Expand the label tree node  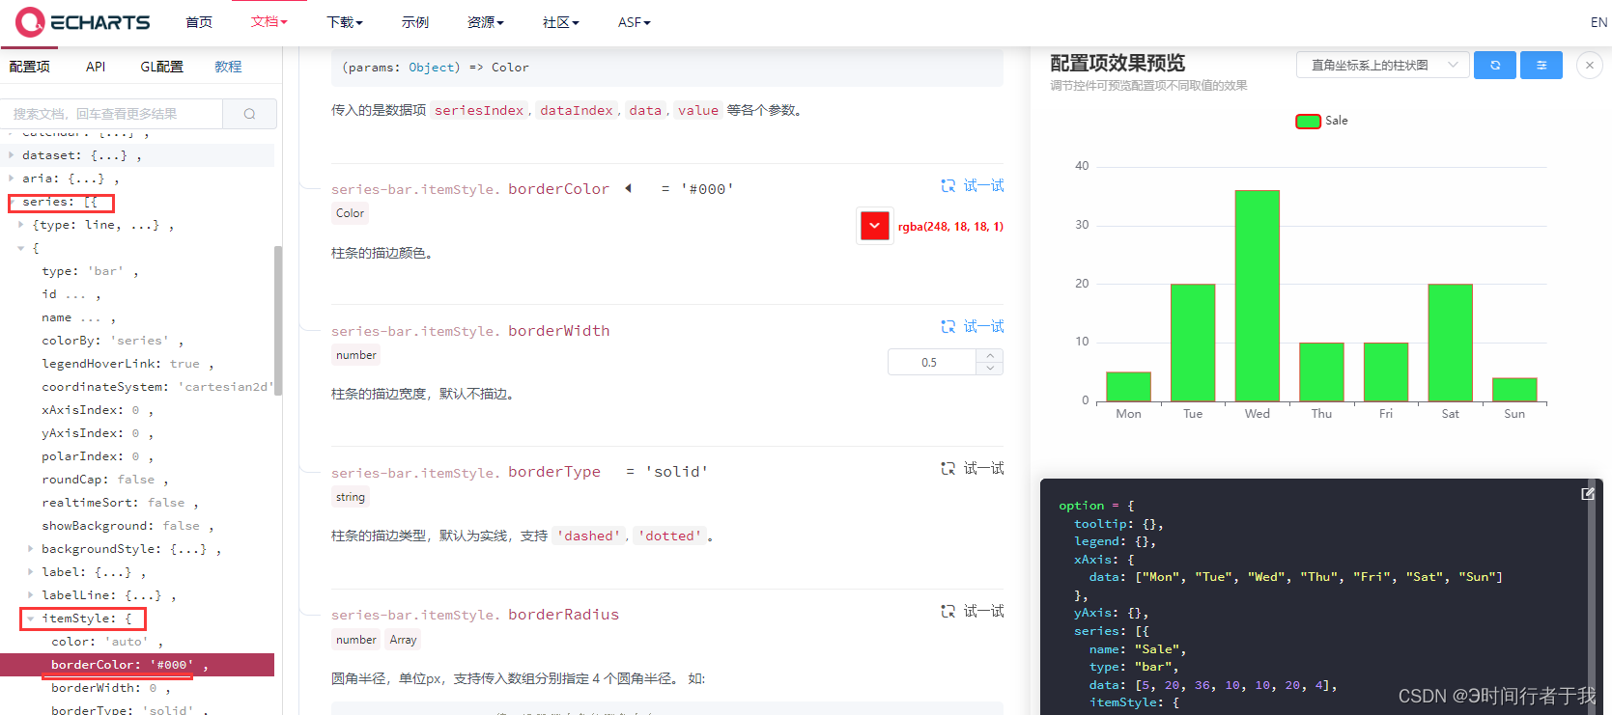pos(31,571)
